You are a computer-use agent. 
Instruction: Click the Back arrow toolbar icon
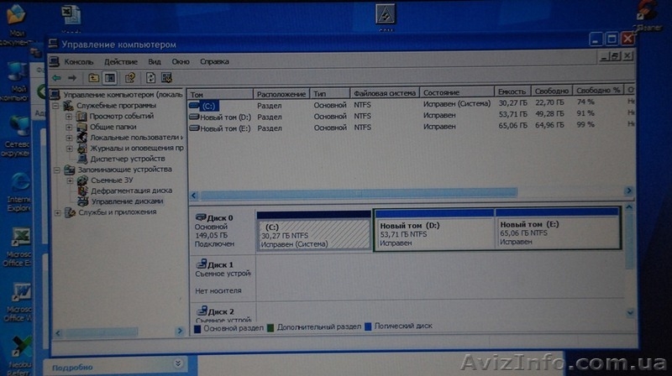click(x=56, y=77)
